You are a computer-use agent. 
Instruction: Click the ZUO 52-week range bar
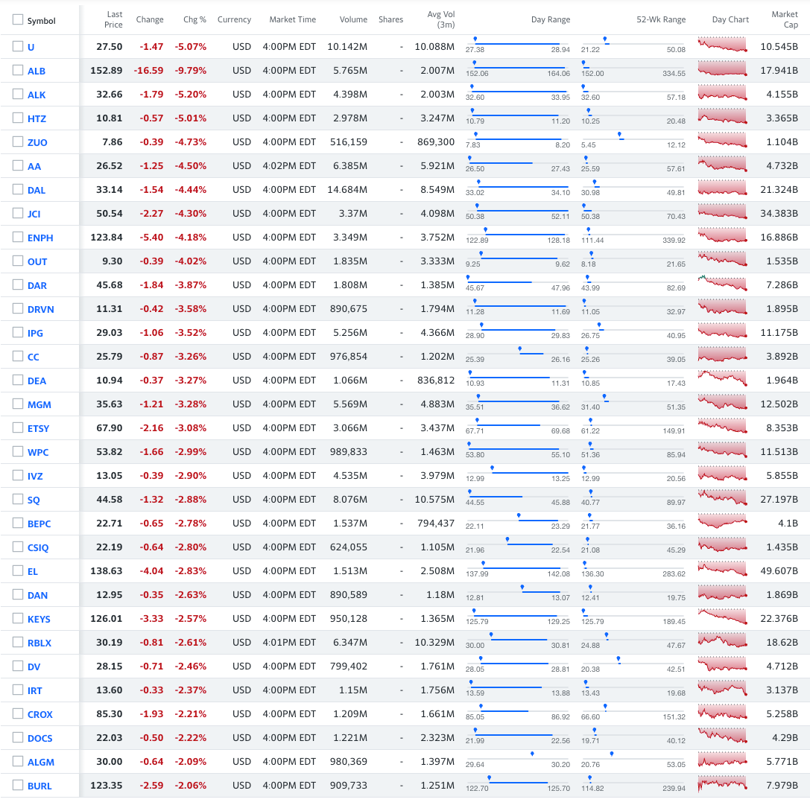(633, 139)
